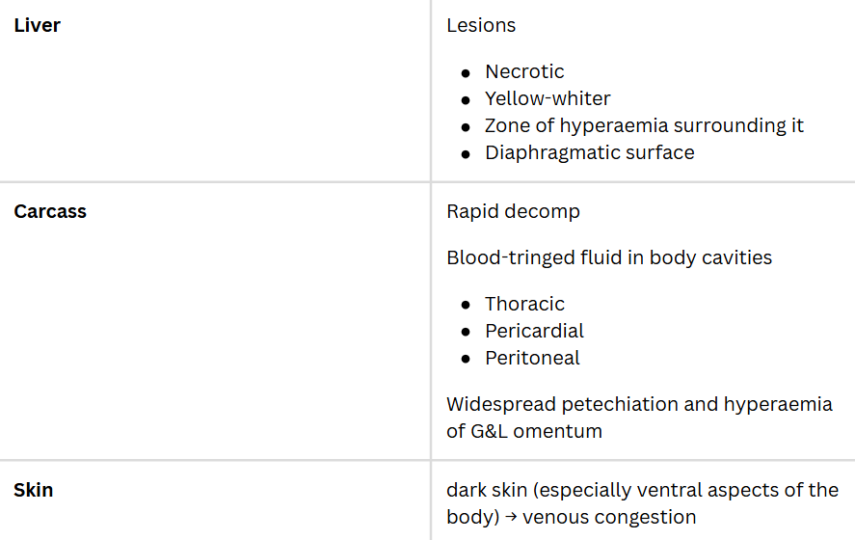Click the "Carcass" row heading
Viewport: 855px width, 540px height.
pyautogui.click(x=50, y=211)
